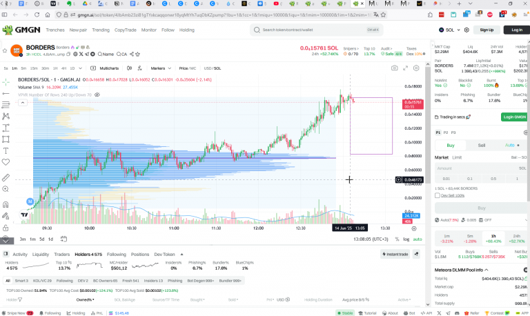The height and width of the screenshot is (316, 530).
Task: Click the Sign Up button
Action: (487, 30)
